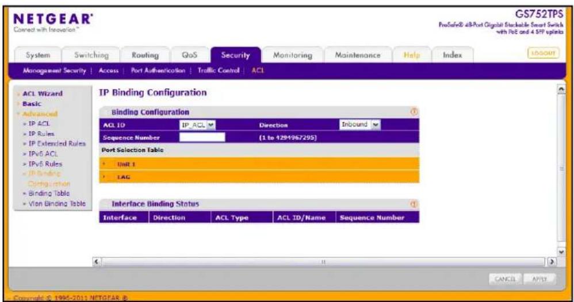
Task: Click vertical scrollbar down arrow
Action: click(561, 252)
